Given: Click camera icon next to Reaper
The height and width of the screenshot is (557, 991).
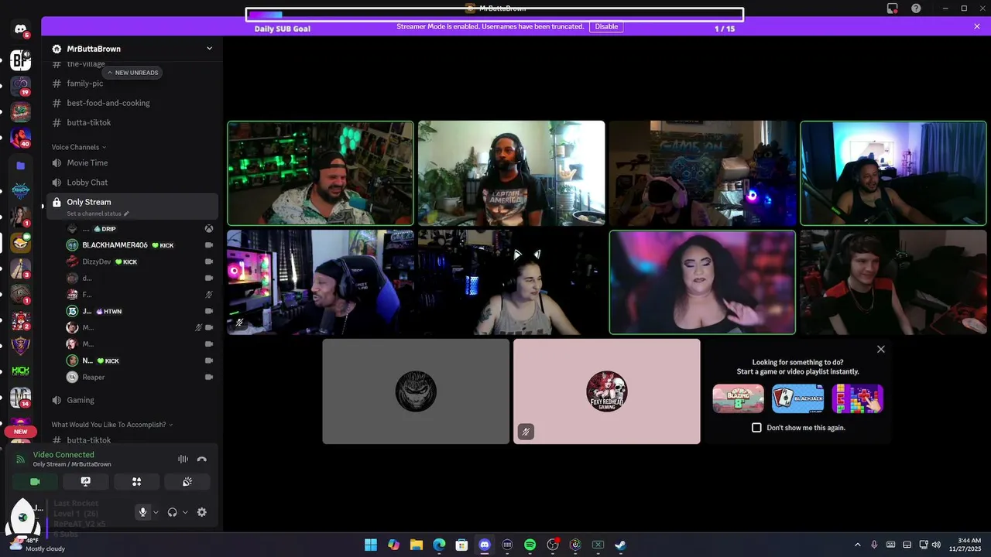Looking at the screenshot, I should click(x=209, y=377).
